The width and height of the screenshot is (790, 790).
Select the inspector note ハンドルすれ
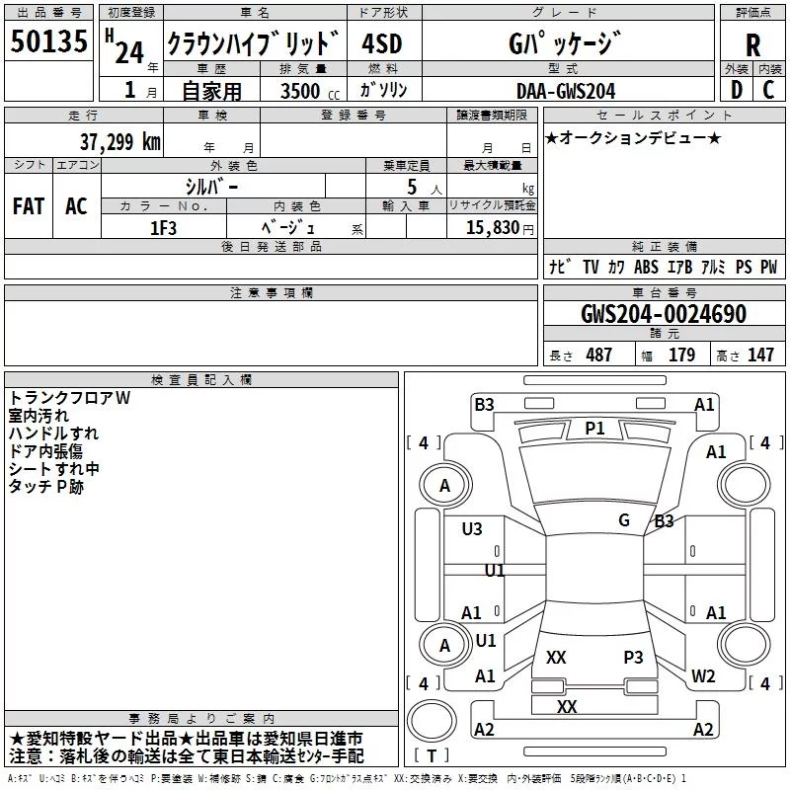pyautogui.click(x=53, y=434)
